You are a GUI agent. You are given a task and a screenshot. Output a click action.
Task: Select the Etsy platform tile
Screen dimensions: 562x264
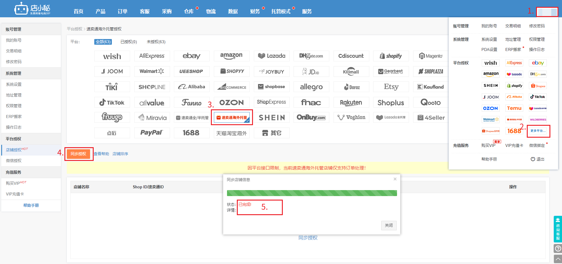pyautogui.click(x=391, y=87)
